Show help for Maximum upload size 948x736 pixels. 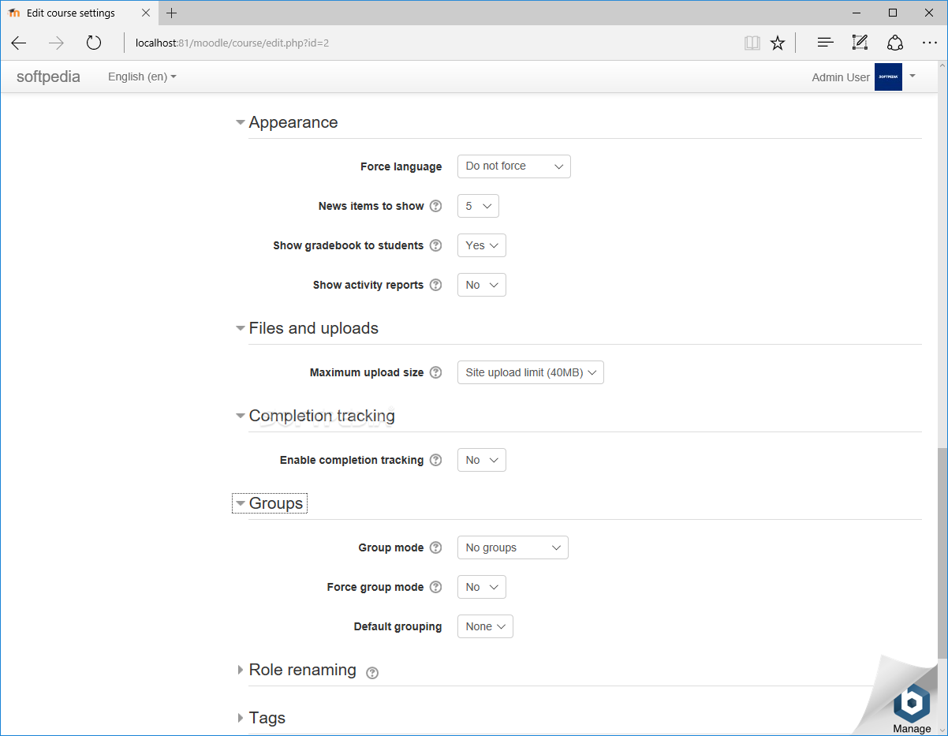tap(435, 372)
